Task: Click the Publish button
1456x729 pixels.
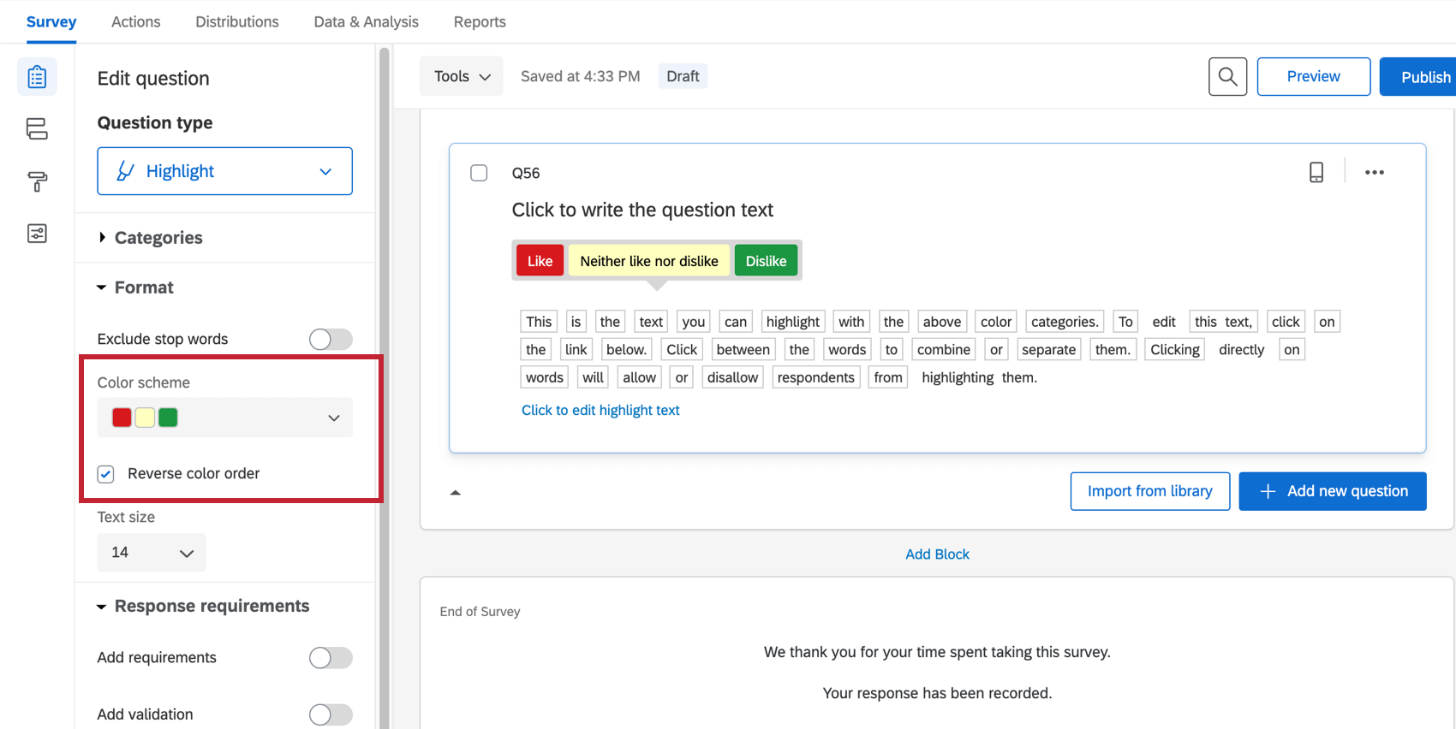Action: coord(1418,76)
